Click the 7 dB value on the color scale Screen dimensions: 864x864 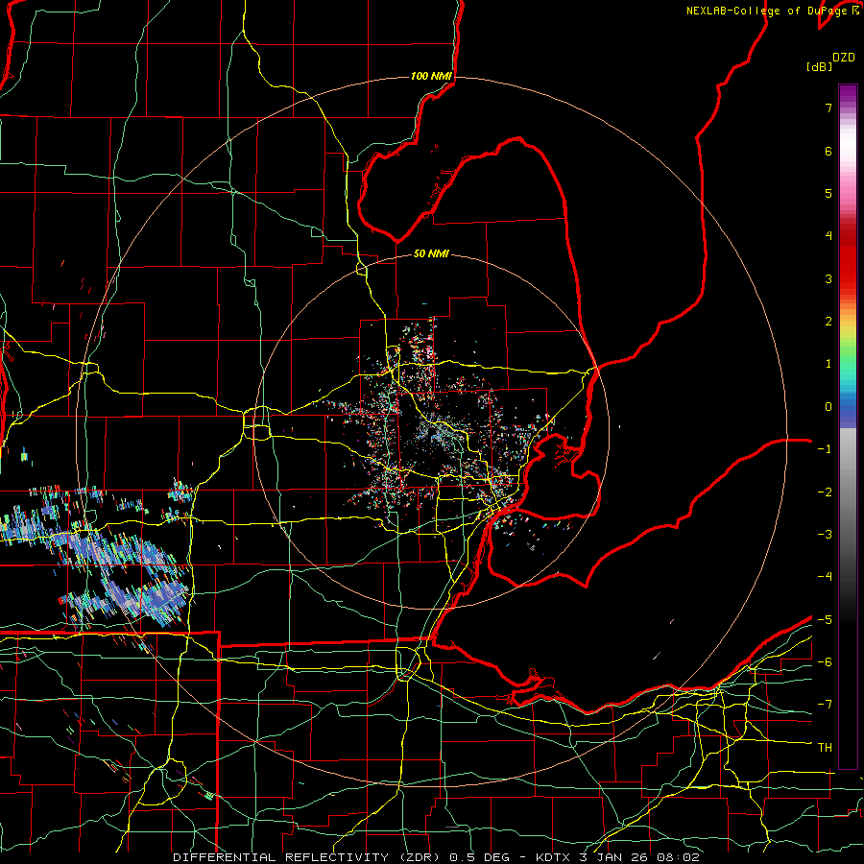coord(828,108)
